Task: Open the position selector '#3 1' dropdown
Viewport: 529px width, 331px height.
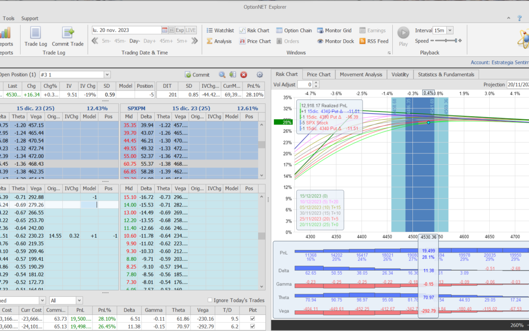Action: 107,75
